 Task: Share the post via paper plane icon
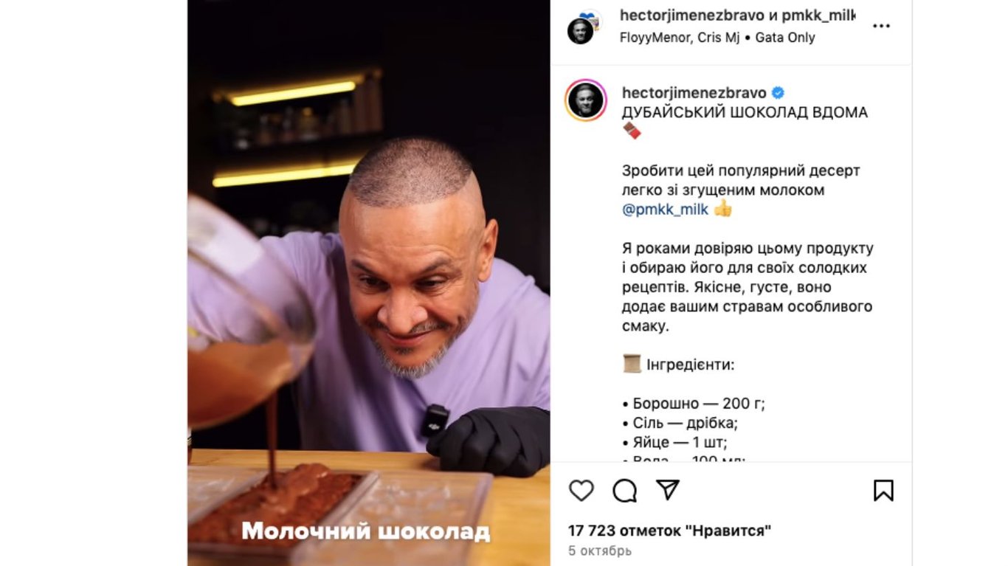(668, 490)
